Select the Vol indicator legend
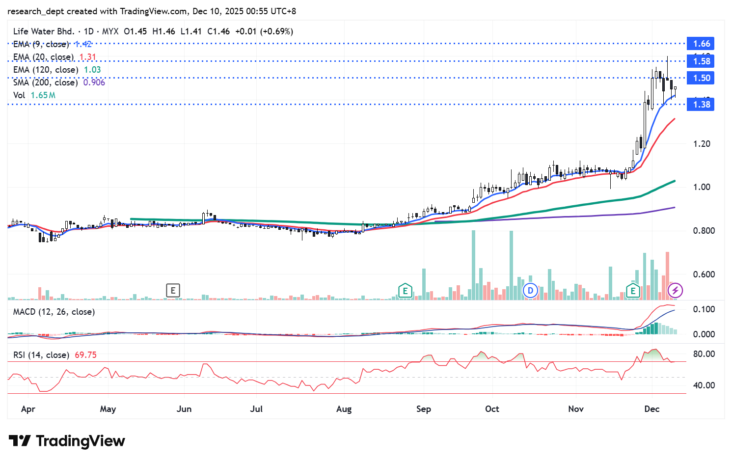Viewport: 732px width, 463px height. click(x=19, y=95)
